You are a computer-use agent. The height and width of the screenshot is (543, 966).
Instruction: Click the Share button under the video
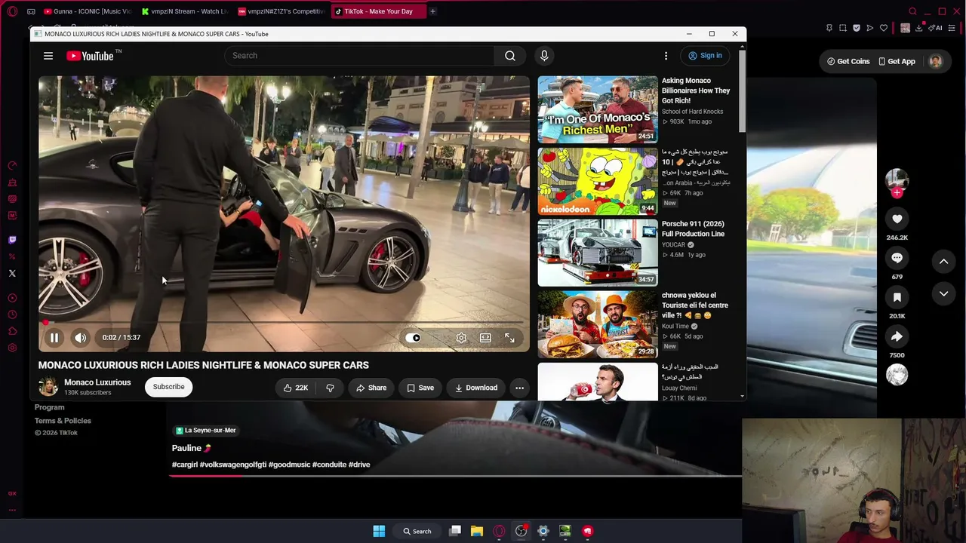click(x=371, y=388)
